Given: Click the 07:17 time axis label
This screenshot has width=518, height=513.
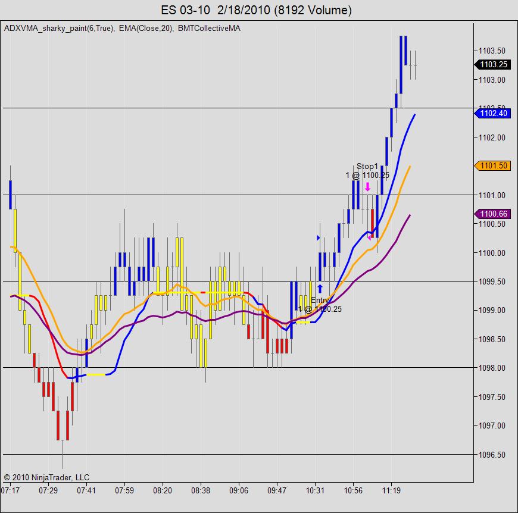Looking at the screenshot, I should [10, 490].
